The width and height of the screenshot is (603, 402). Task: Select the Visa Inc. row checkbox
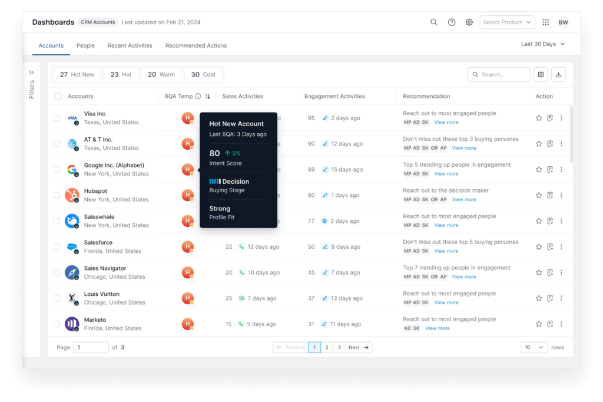click(57, 118)
